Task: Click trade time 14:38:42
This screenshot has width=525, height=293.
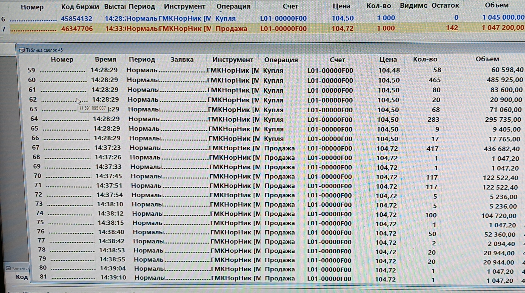Action: (x=112, y=241)
